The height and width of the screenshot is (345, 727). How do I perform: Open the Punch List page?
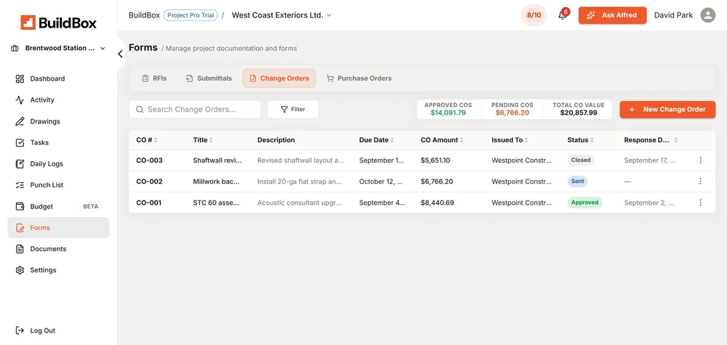(58, 184)
